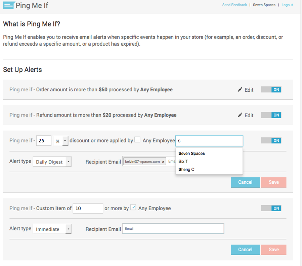Select Seven Spaces from employee suggestions
The image size is (302, 266).
[192, 154]
